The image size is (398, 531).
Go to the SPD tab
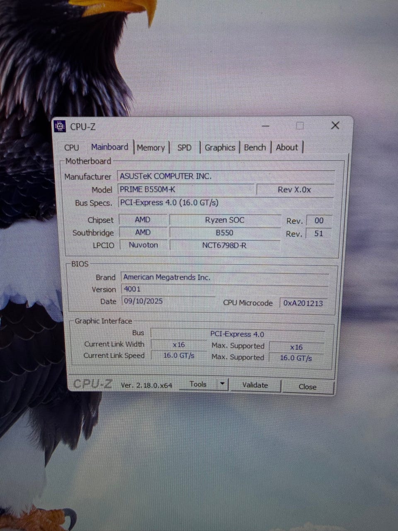point(184,148)
